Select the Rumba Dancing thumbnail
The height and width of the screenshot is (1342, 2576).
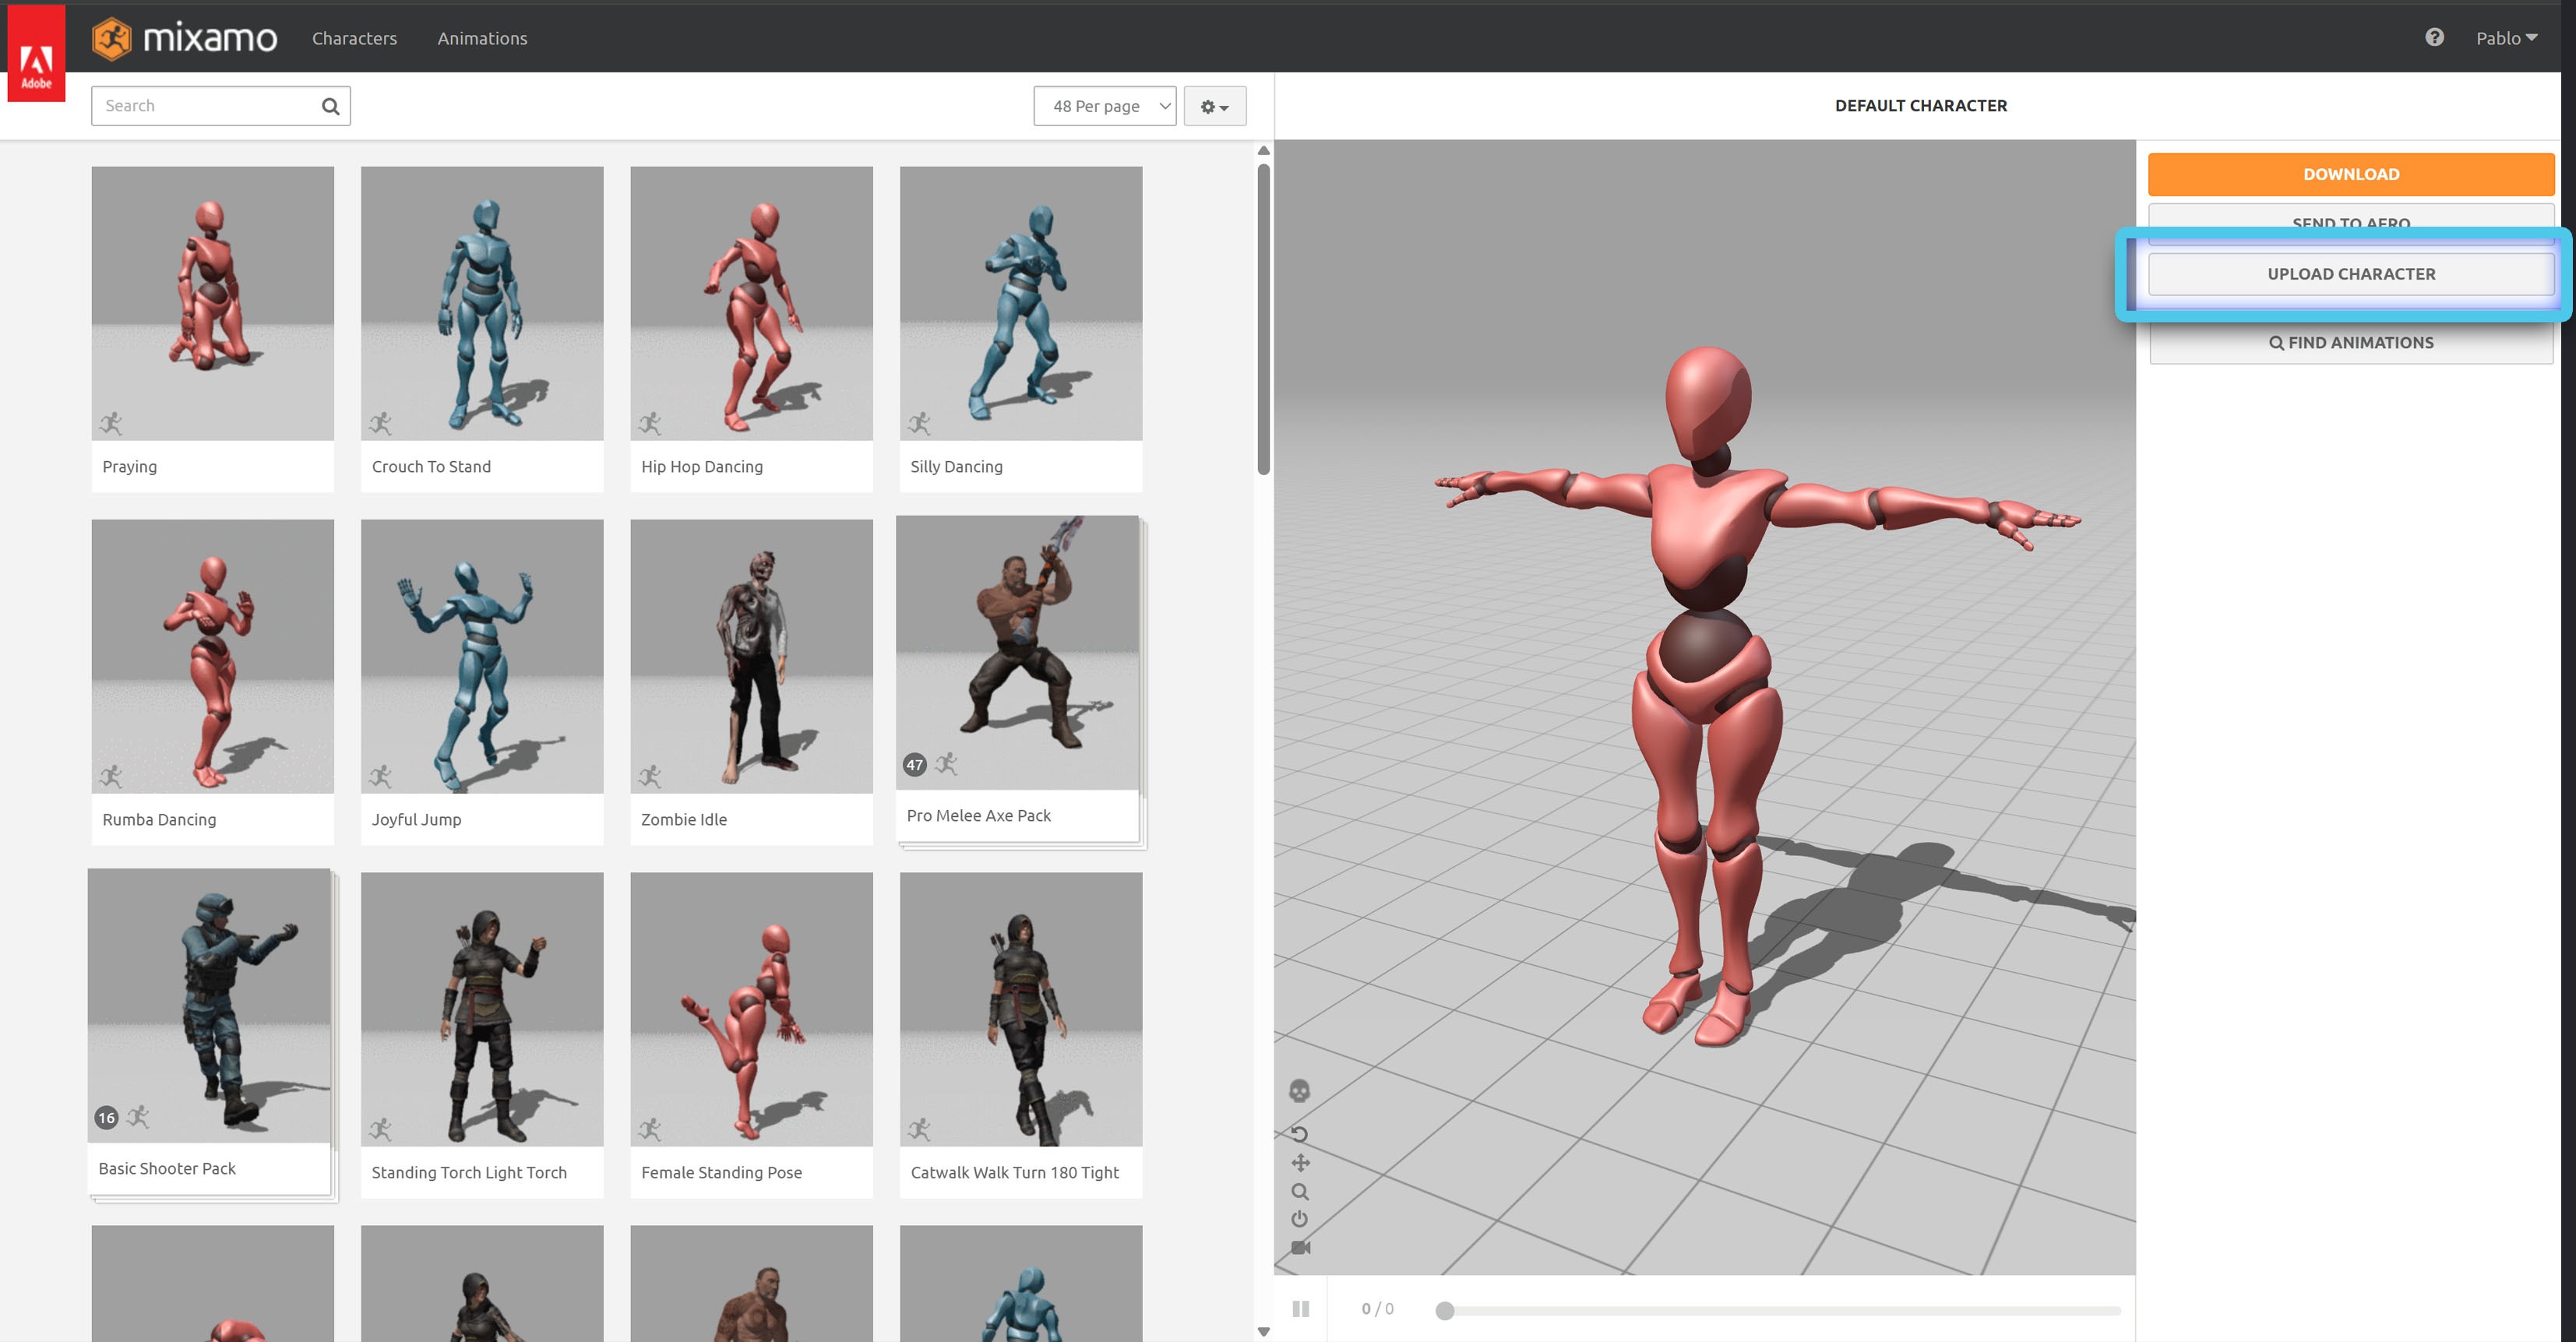213,657
